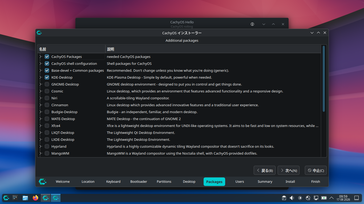Expand the LXQT-Desktop group
This screenshot has height=204, width=364.
[41, 133]
